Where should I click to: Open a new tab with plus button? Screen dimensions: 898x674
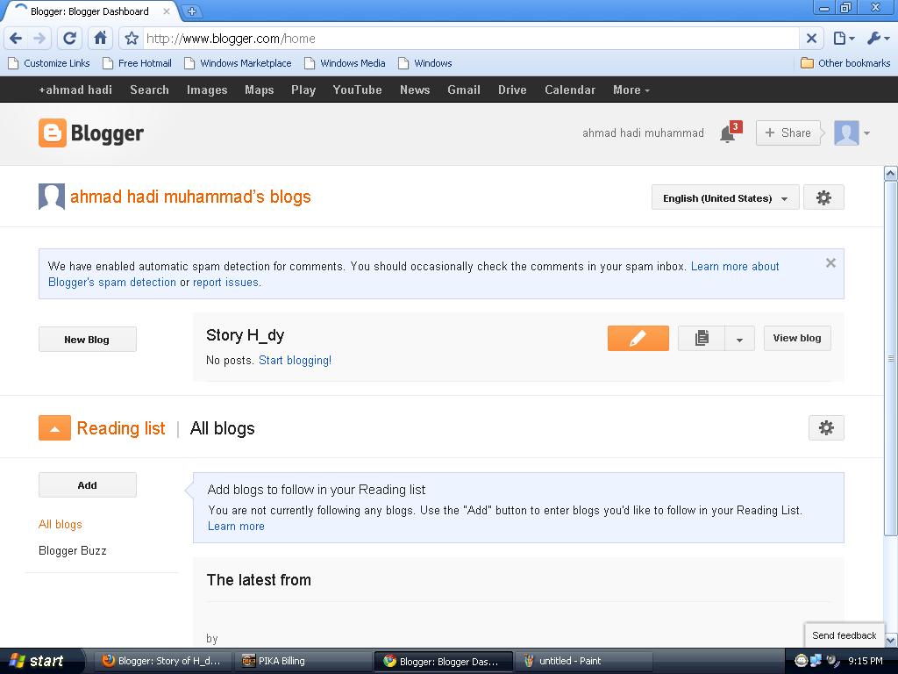click(192, 11)
